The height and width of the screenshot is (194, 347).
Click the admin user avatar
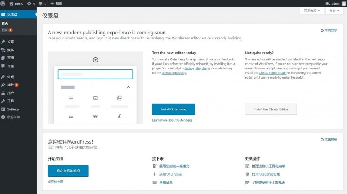[x=343, y=3]
